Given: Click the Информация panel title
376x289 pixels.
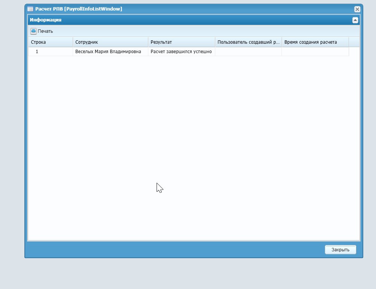Looking at the screenshot, I should coord(46,20).
